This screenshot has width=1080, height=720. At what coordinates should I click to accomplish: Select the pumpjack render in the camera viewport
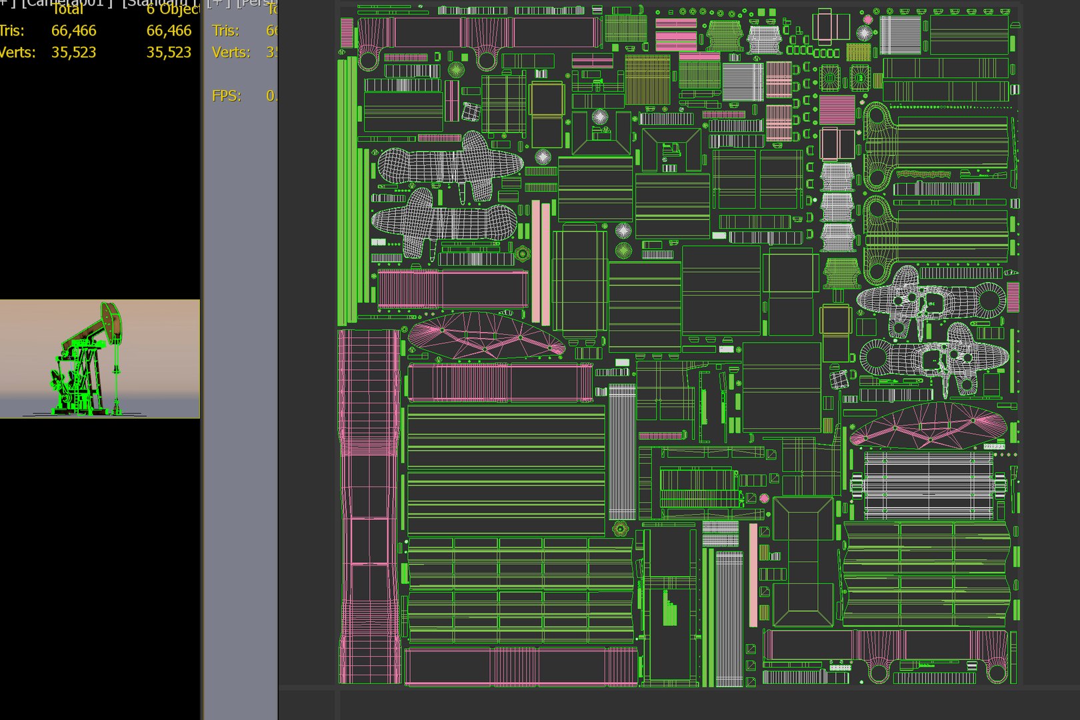coord(87,360)
